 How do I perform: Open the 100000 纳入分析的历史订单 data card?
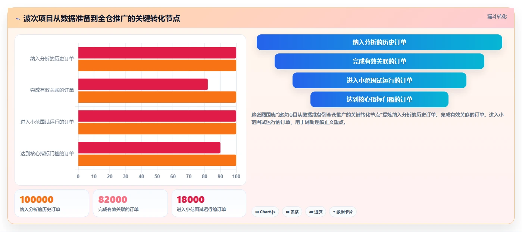(52, 203)
